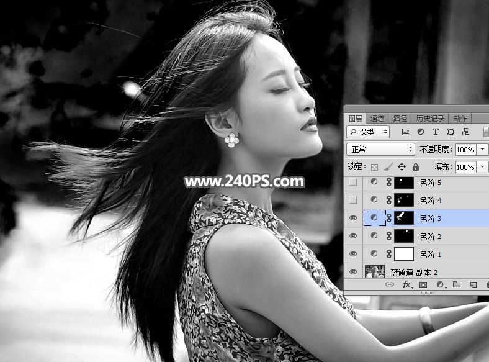Create new layer icon
This screenshot has height=362, width=489.
pyautogui.click(x=473, y=284)
